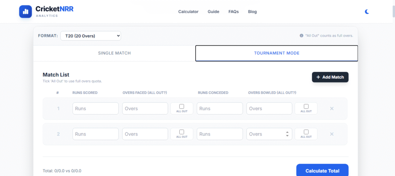Remove match 1 using the X icon
395x176 pixels.
331,109
